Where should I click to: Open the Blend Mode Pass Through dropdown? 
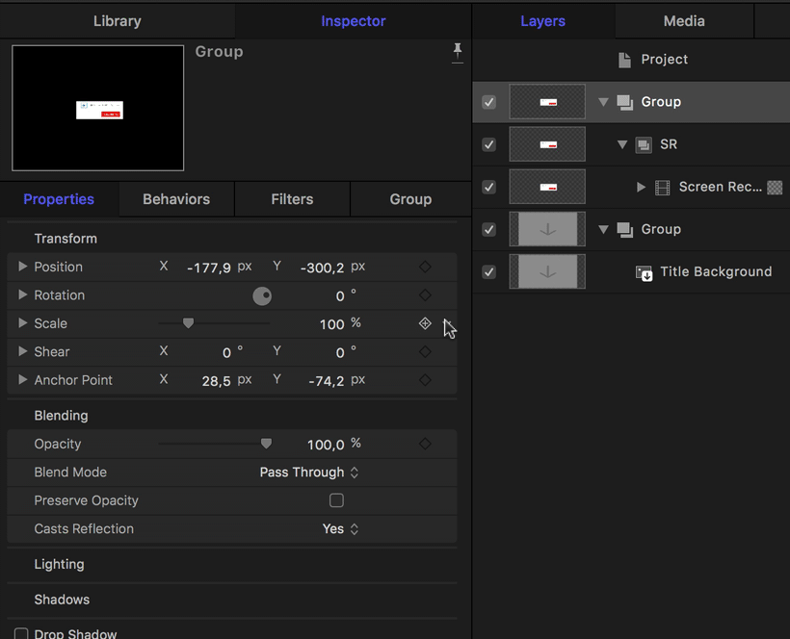(309, 472)
